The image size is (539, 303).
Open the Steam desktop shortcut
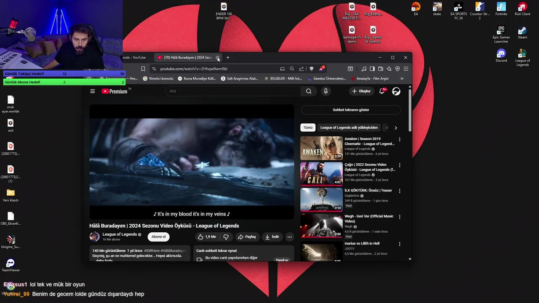(x=523, y=33)
